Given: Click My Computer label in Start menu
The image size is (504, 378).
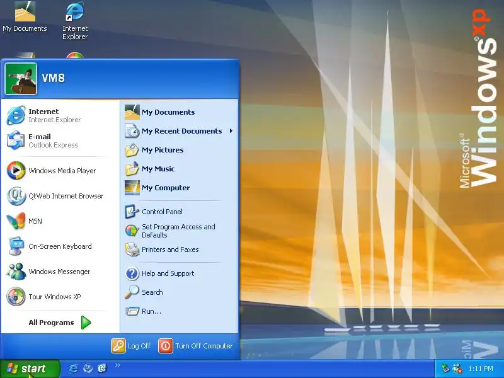Looking at the screenshot, I should 166,188.
